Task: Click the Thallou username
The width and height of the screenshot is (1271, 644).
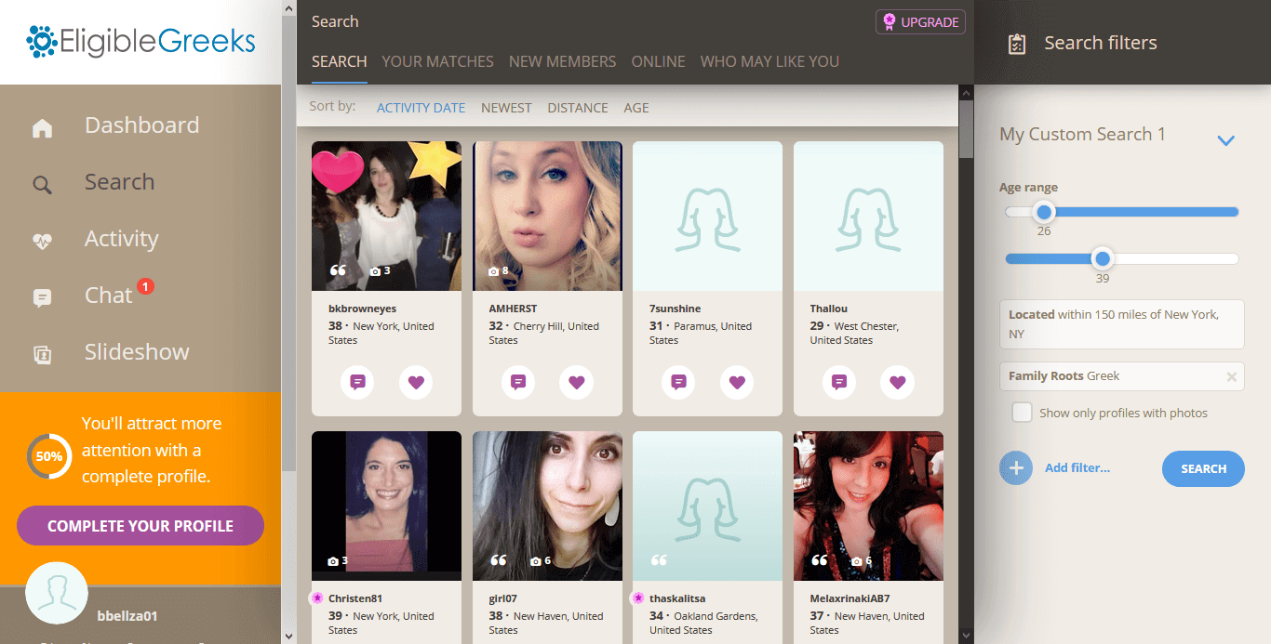Action: pos(829,309)
